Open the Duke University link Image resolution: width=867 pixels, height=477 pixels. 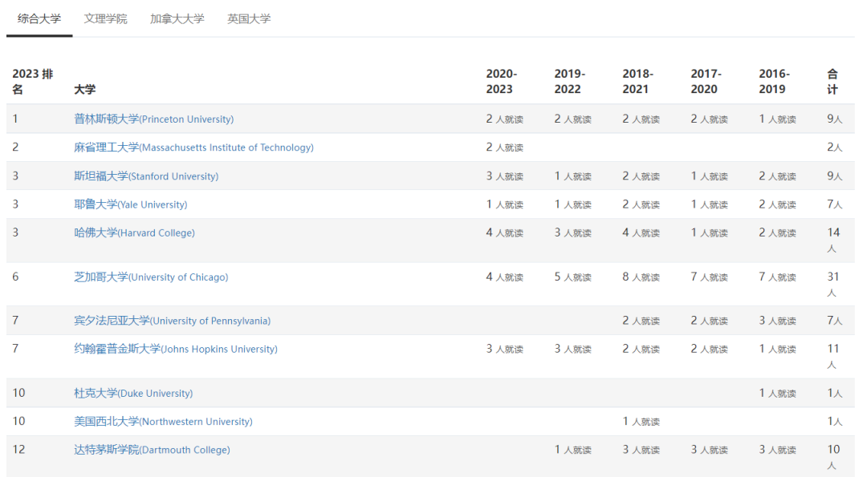[x=133, y=393]
